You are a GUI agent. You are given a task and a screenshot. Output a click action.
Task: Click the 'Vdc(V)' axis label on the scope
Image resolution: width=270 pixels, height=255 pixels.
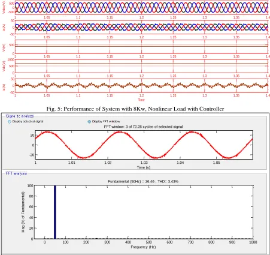pyautogui.click(x=4, y=66)
